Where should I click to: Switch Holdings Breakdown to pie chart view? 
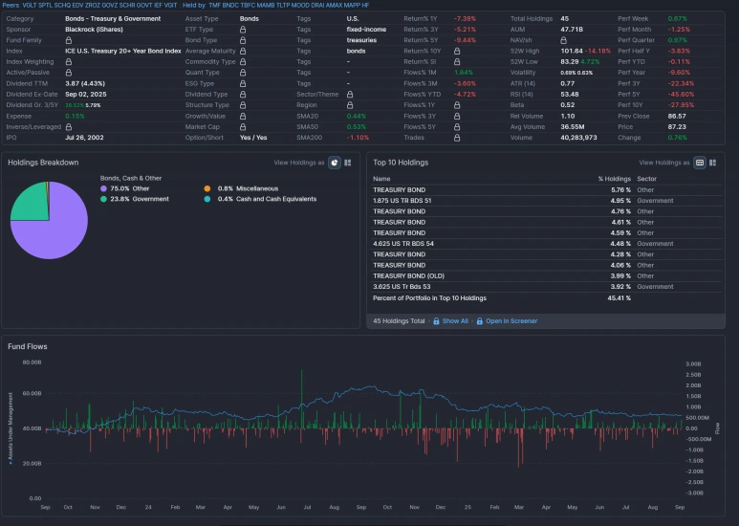coord(335,163)
